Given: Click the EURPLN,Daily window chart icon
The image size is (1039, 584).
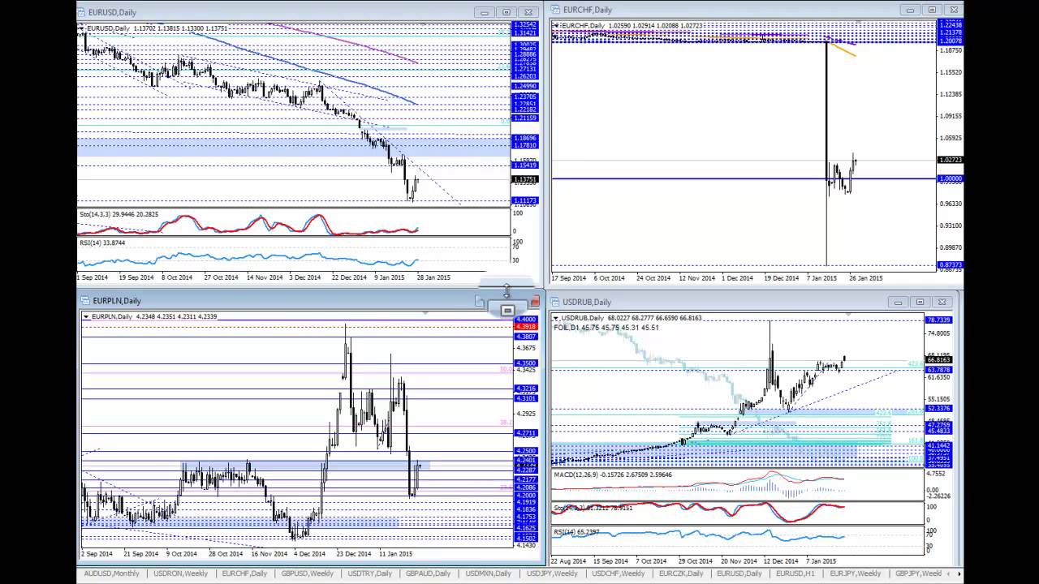Looking at the screenshot, I should point(86,300).
